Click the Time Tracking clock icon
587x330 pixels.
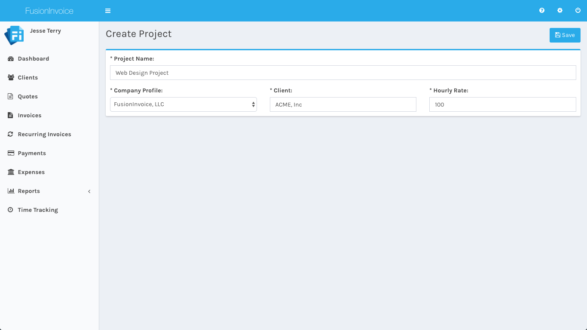point(11,210)
